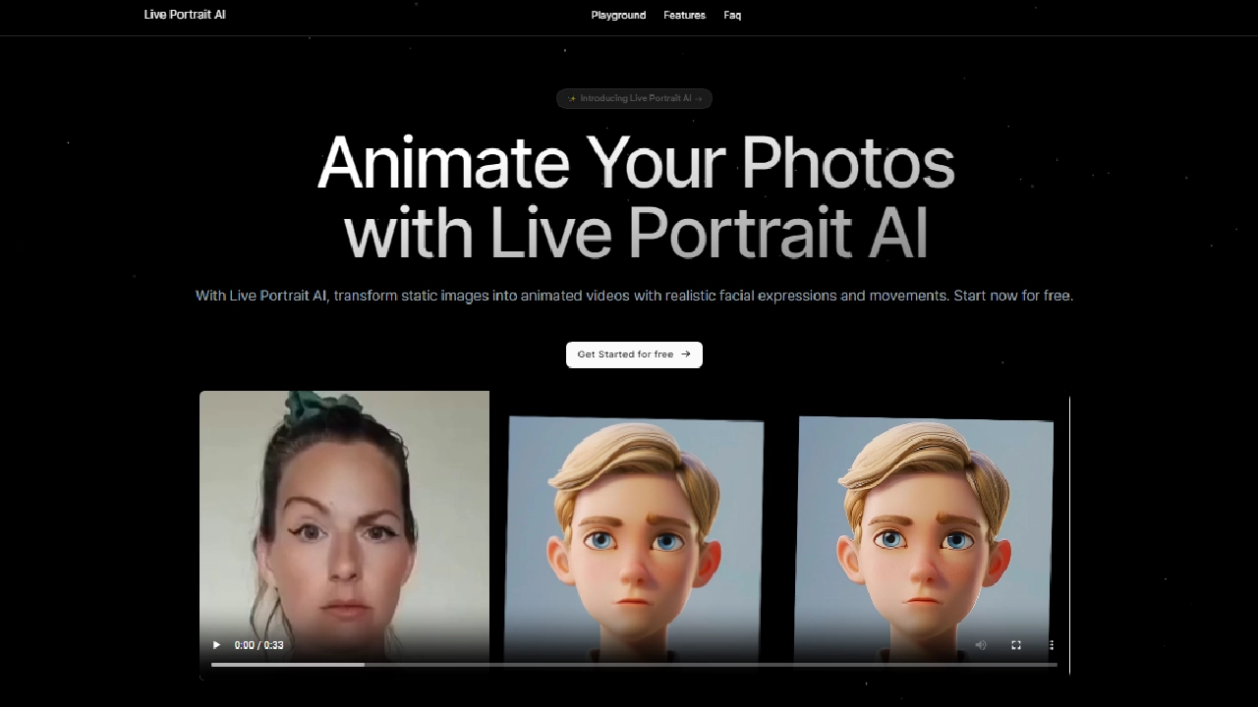Open the Faq menu item
The width and height of the screenshot is (1258, 707).
[732, 15]
